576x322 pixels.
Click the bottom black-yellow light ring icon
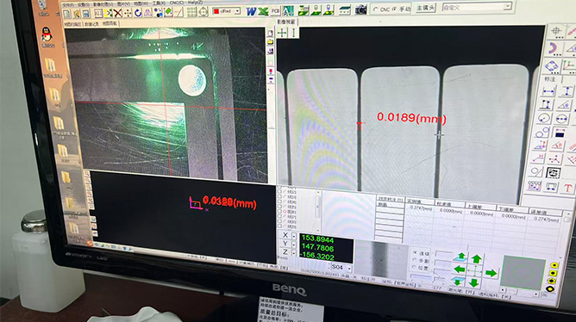(x=550, y=289)
